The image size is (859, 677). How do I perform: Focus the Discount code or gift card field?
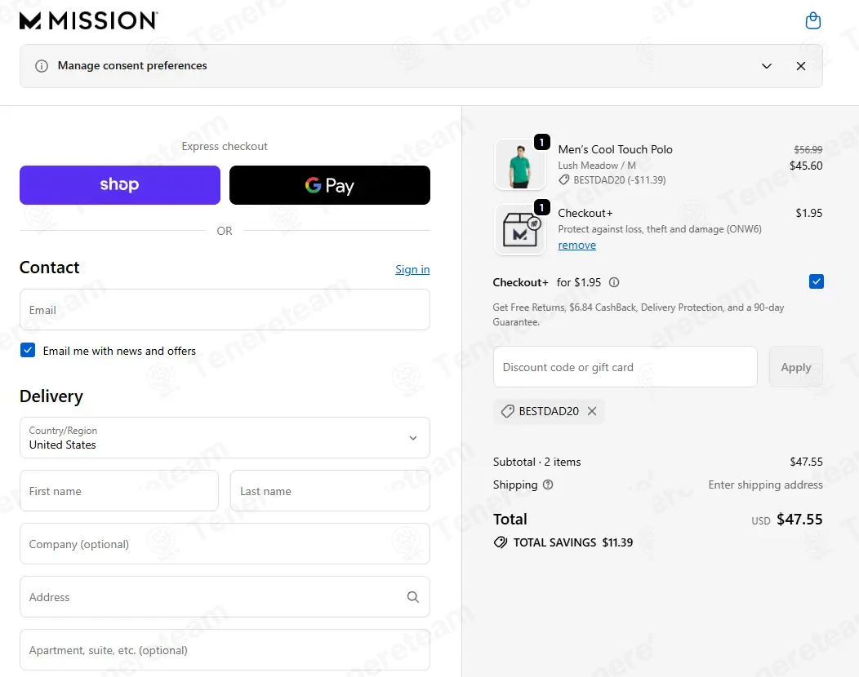pos(625,367)
